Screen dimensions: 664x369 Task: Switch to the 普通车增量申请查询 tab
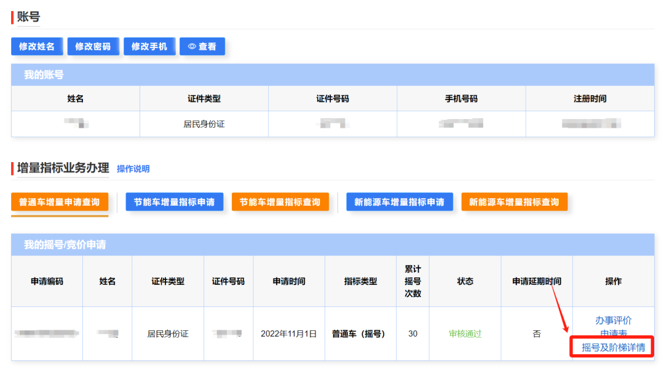60,202
